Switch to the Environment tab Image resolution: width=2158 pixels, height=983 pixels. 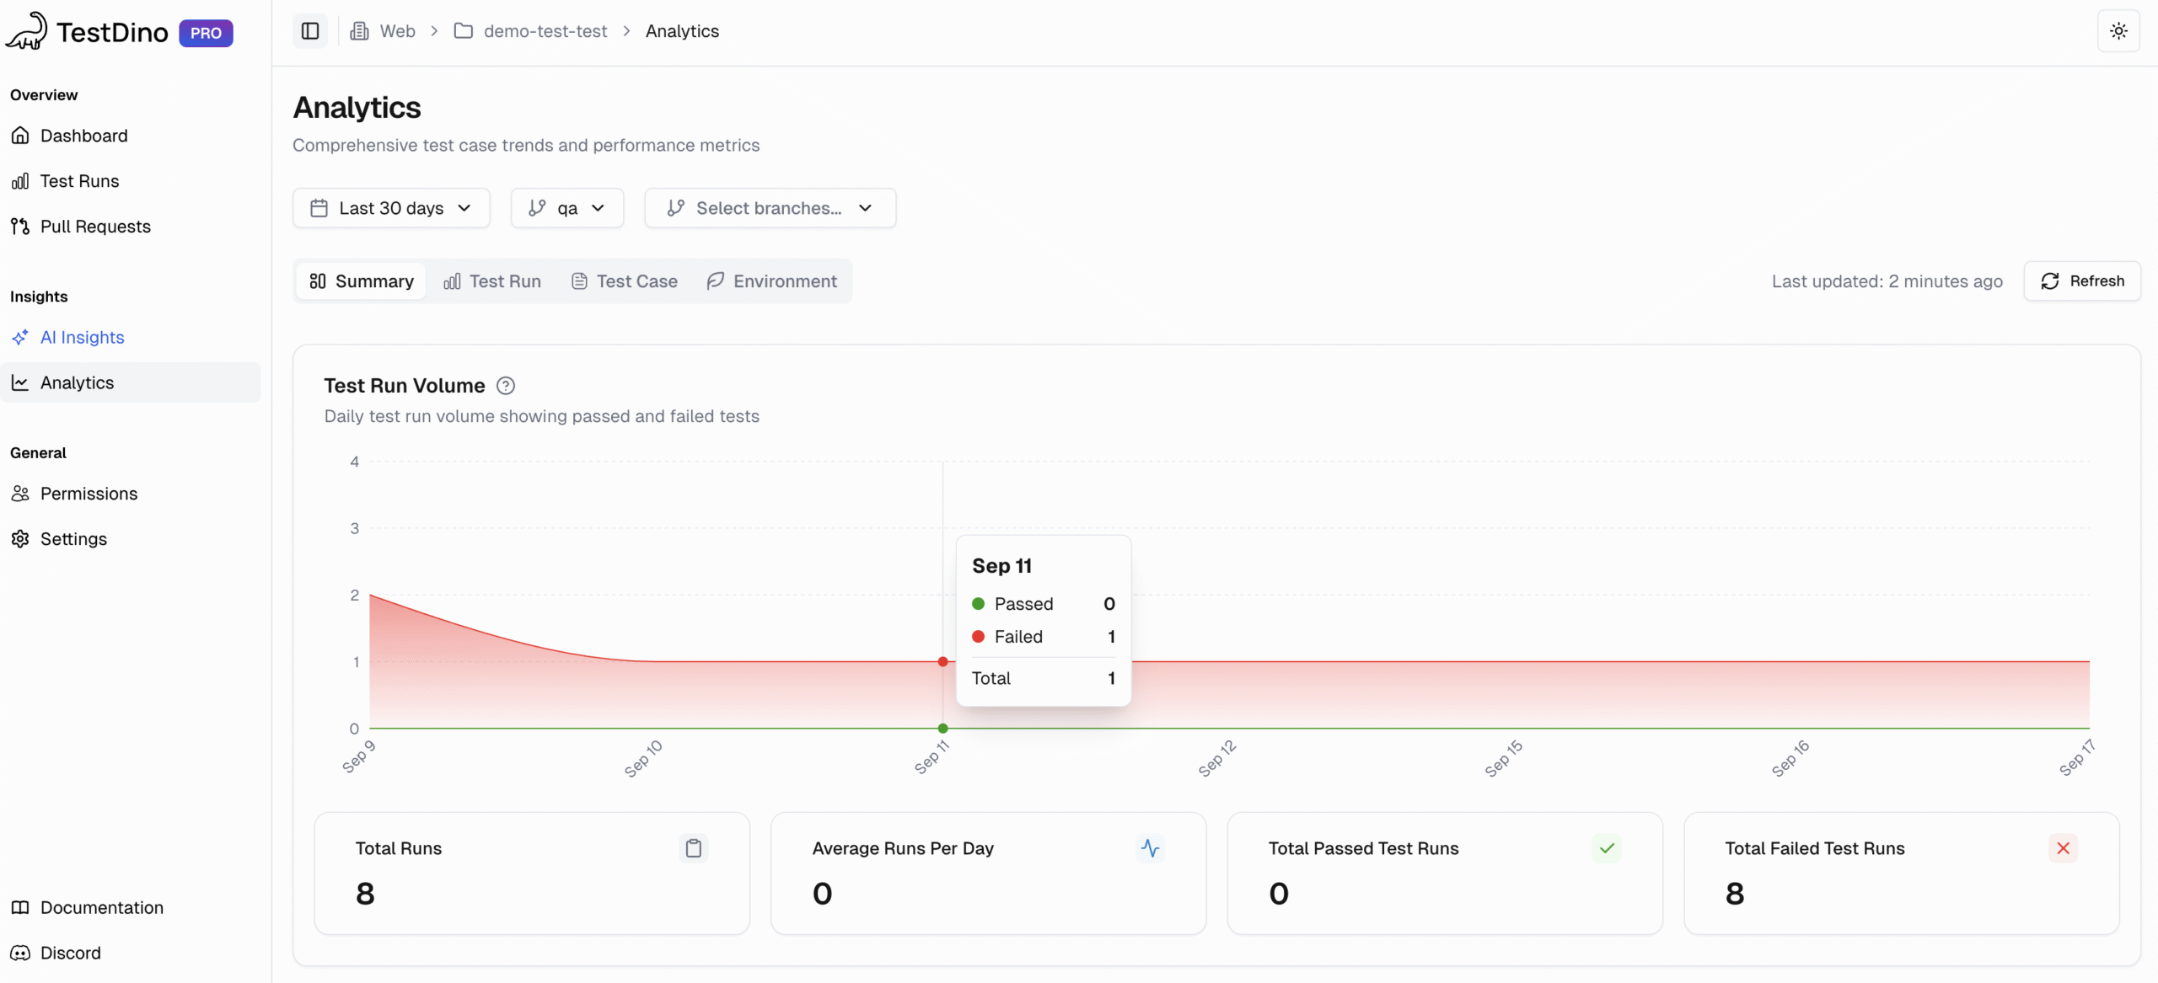pos(771,280)
